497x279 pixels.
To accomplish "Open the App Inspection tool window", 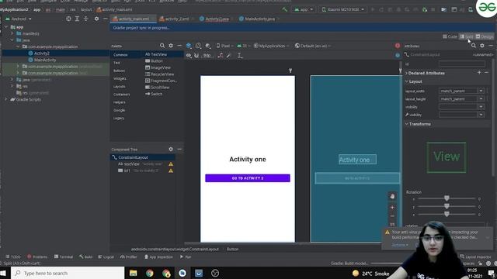I will [x=158, y=257].
